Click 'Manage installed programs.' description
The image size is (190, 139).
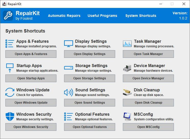click(x=37, y=46)
